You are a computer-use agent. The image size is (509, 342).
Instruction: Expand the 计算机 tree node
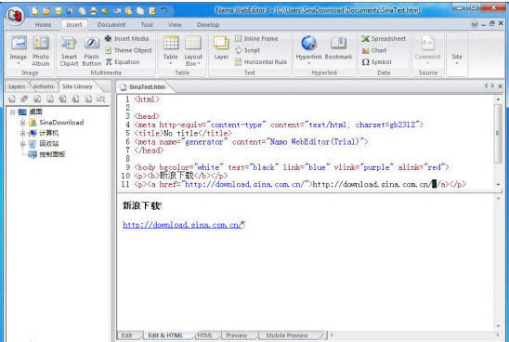coord(22,133)
